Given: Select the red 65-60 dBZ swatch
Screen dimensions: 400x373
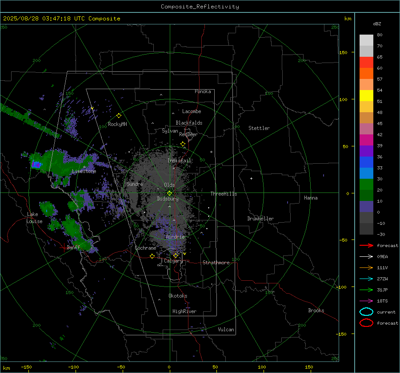Looking at the screenshot, I should click(366, 62).
